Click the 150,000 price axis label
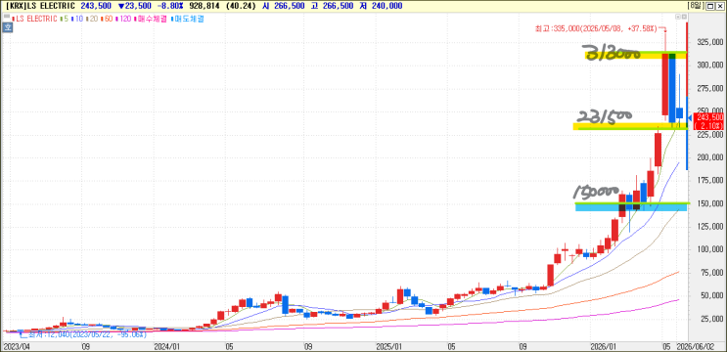This screenshot has width=727, height=352. [x=709, y=203]
